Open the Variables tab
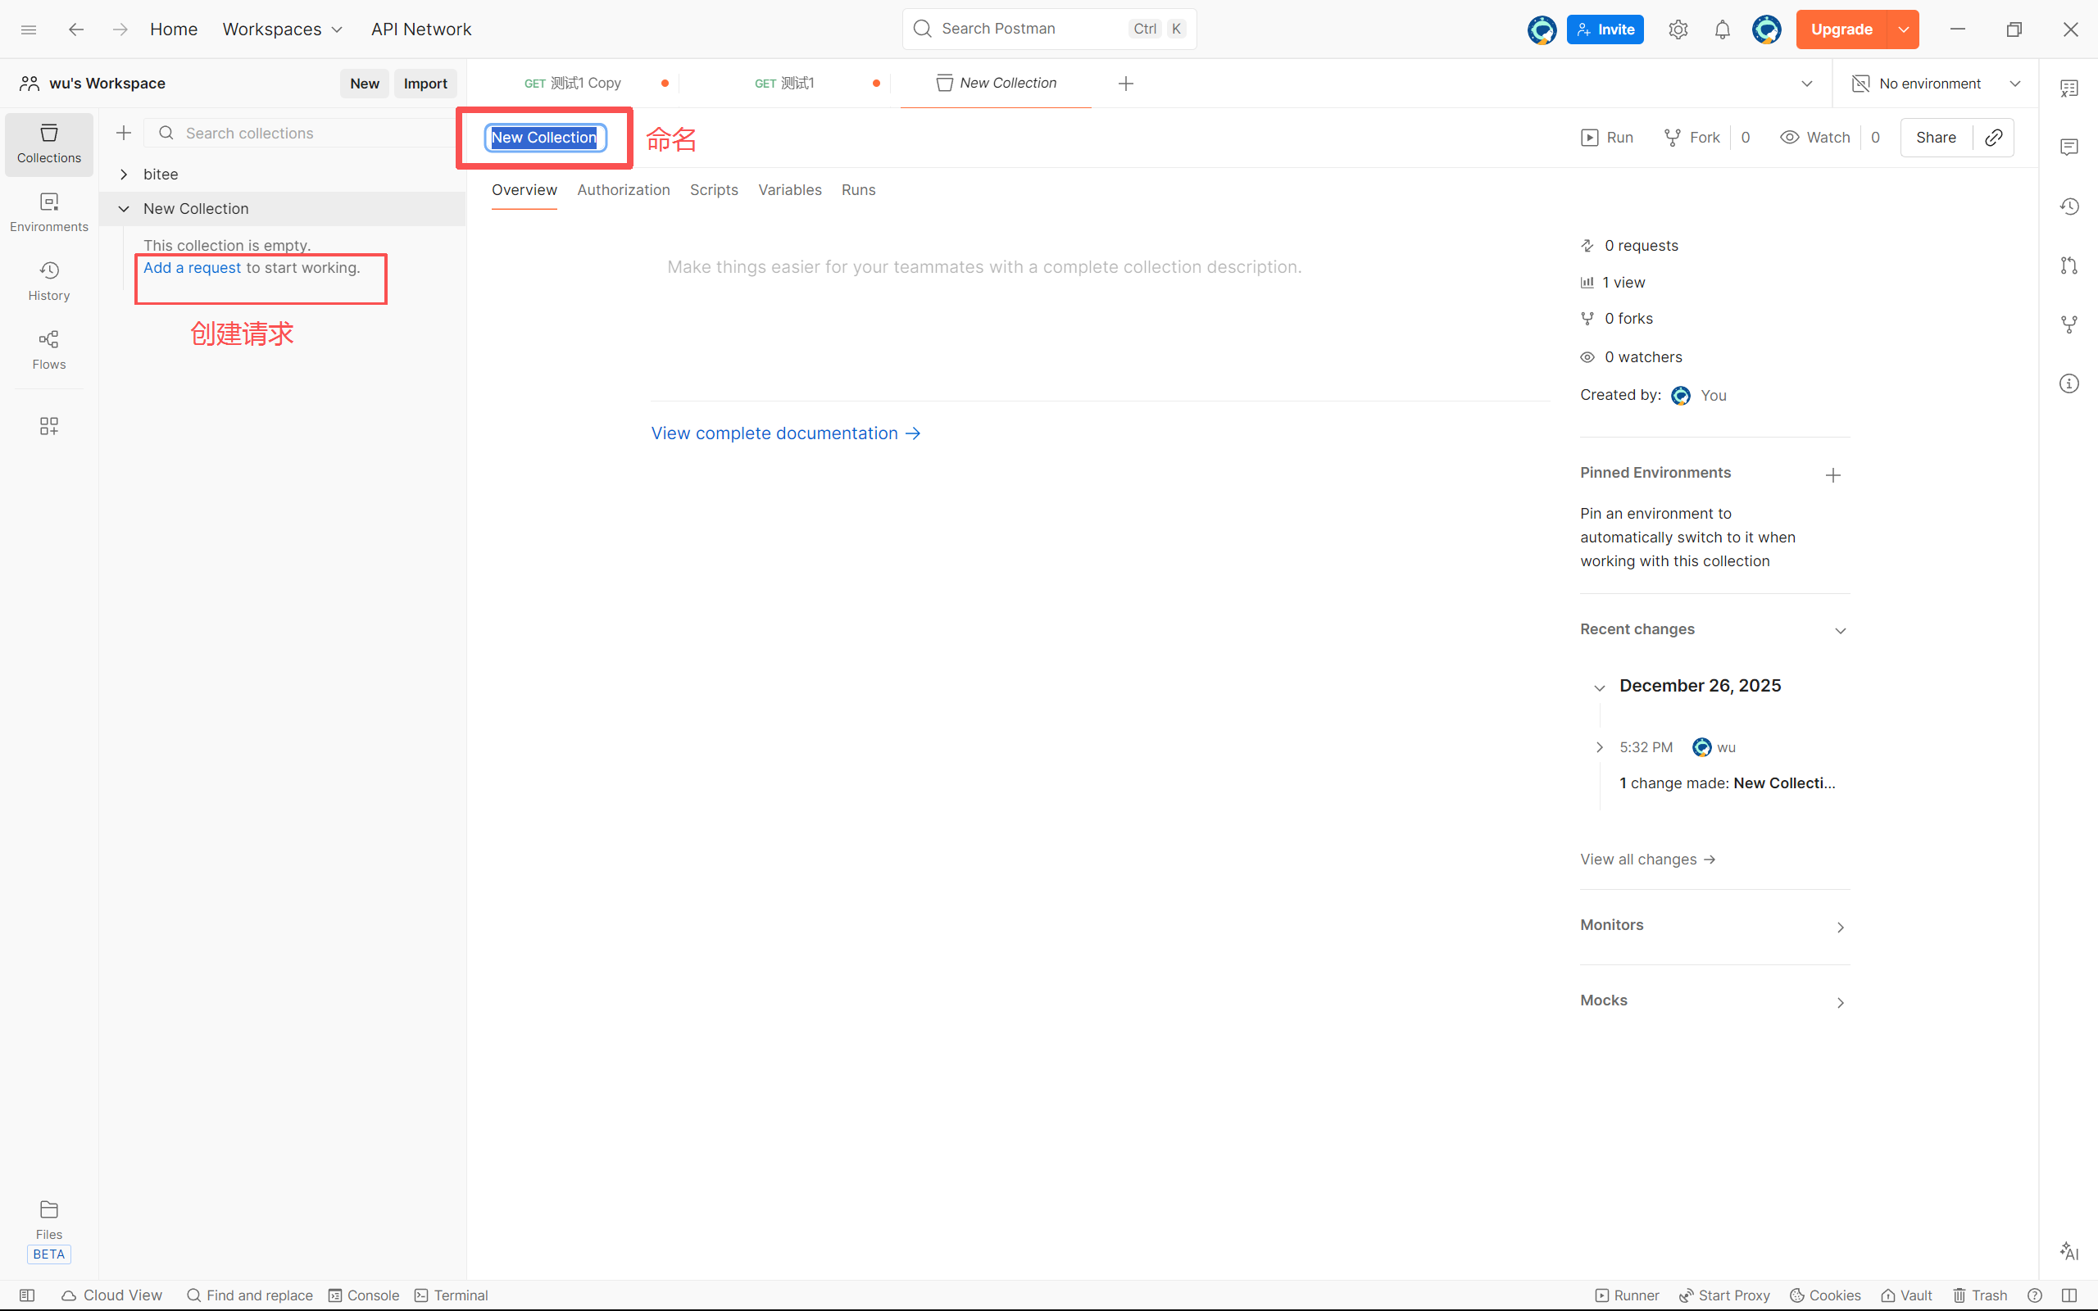The width and height of the screenshot is (2098, 1311). [789, 190]
